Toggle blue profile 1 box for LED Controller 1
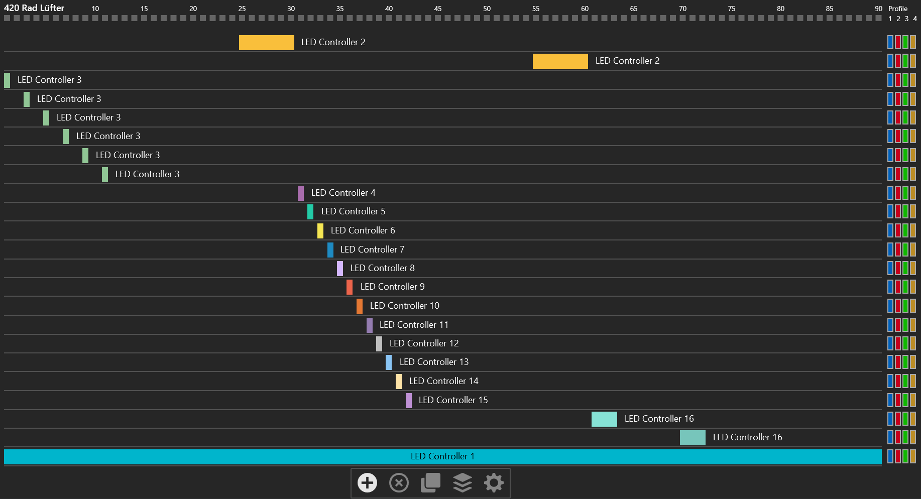921x499 pixels. [890, 456]
